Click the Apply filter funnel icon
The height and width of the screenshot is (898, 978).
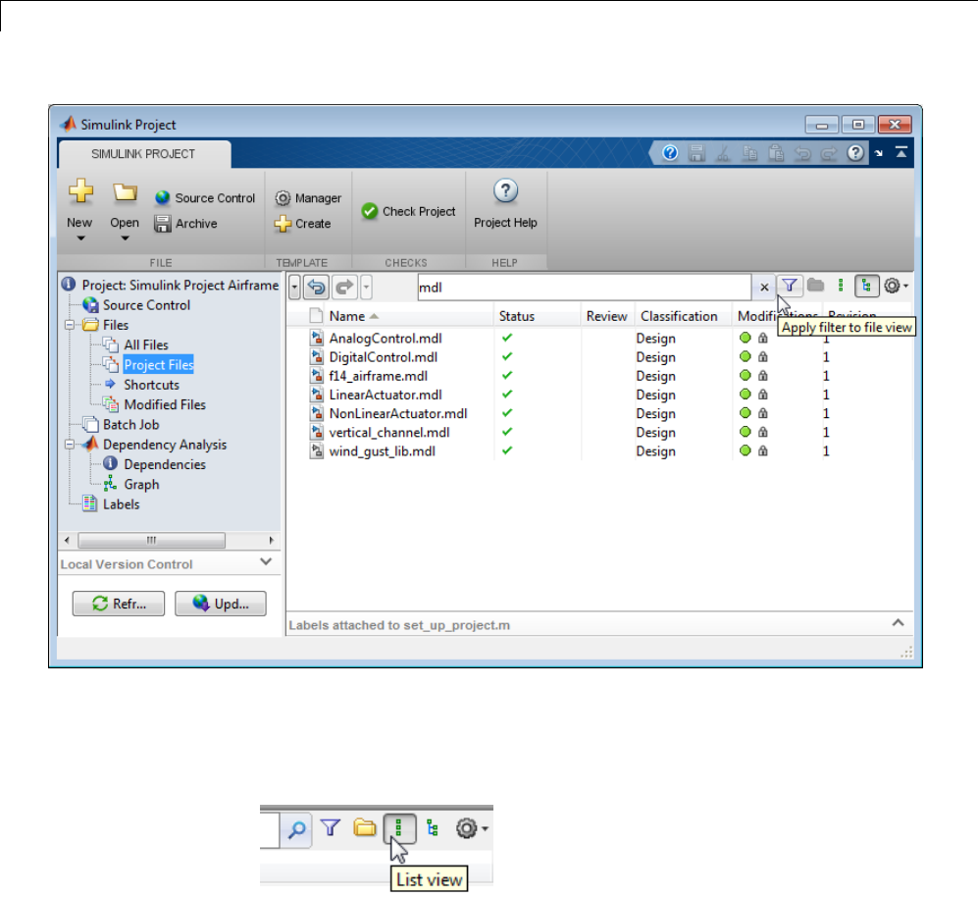click(x=790, y=286)
